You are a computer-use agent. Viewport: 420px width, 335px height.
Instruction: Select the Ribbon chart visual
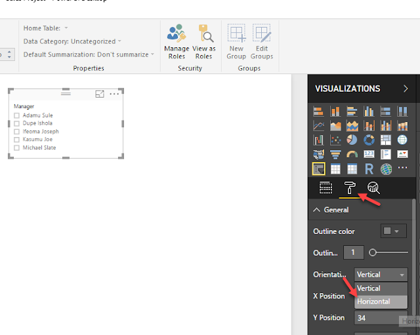click(x=402, y=125)
